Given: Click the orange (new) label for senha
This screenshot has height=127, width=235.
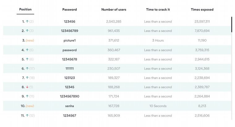Looking at the screenshot, I should 30,106.
